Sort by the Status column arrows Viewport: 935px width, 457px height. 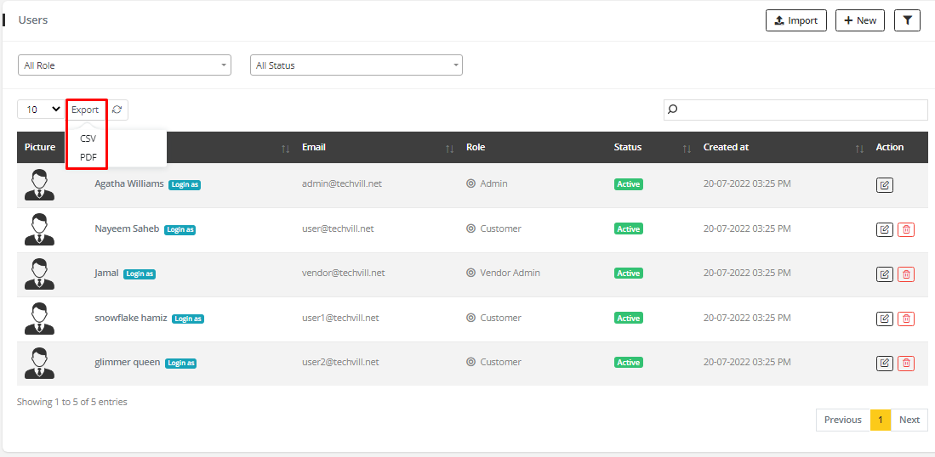tap(687, 148)
